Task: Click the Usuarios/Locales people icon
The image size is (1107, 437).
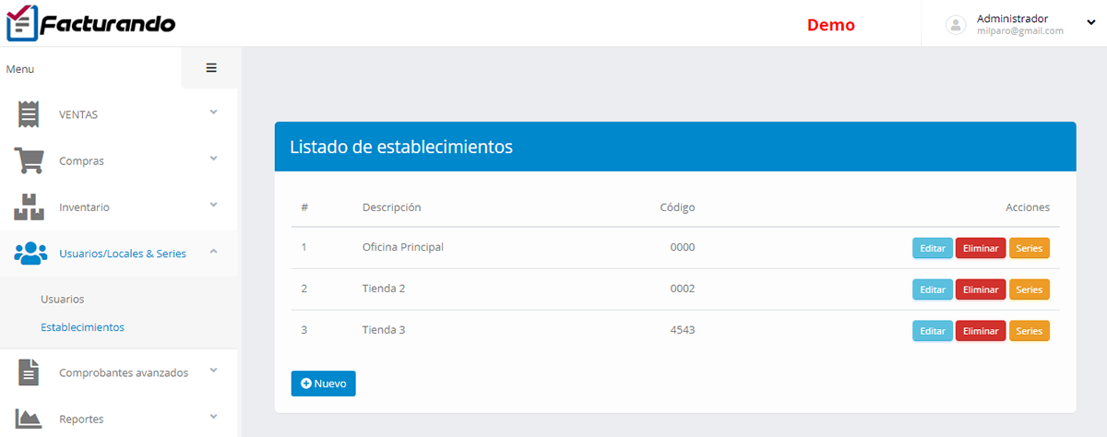Action: point(30,253)
